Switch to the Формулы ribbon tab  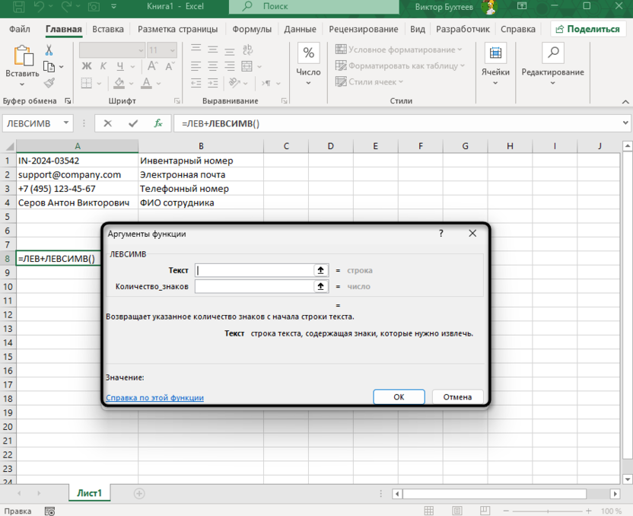coord(251,29)
